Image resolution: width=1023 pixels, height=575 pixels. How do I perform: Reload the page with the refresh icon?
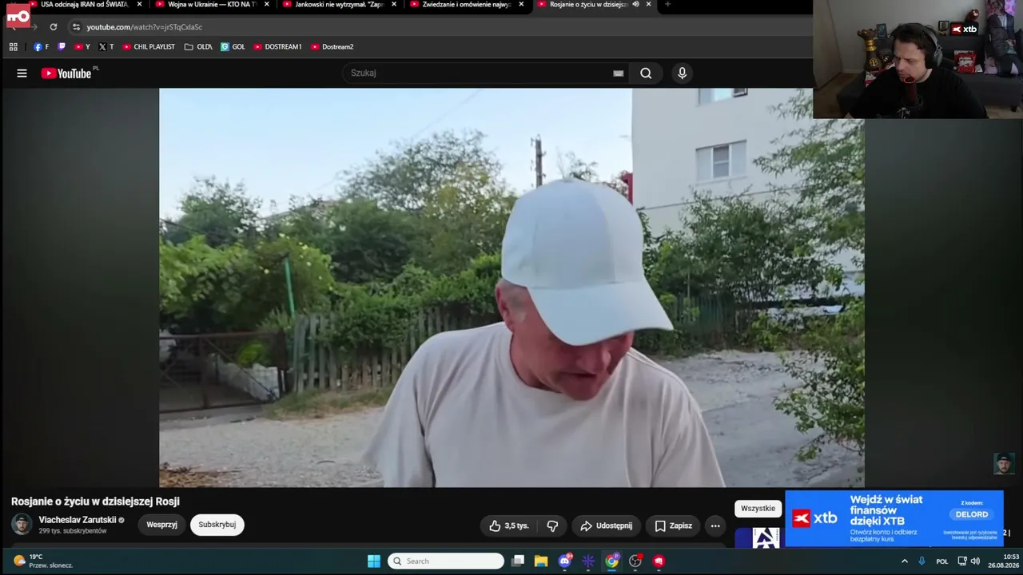54,27
